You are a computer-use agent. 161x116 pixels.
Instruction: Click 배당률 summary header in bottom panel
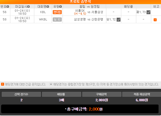[x=61, y=94]
